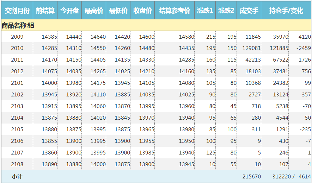The image size is (312, 183).
Task: Select the 最低价 column header
Action: pyautogui.click(x=118, y=11)
